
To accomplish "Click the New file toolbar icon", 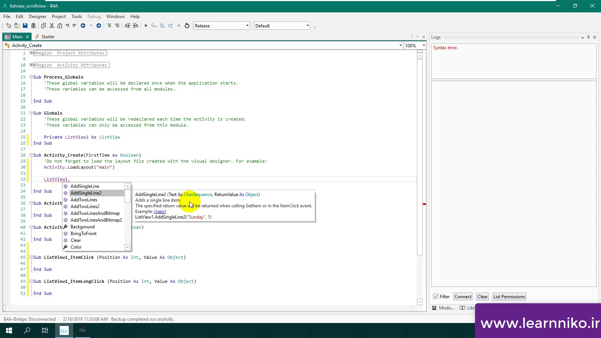I will point(8,26).
